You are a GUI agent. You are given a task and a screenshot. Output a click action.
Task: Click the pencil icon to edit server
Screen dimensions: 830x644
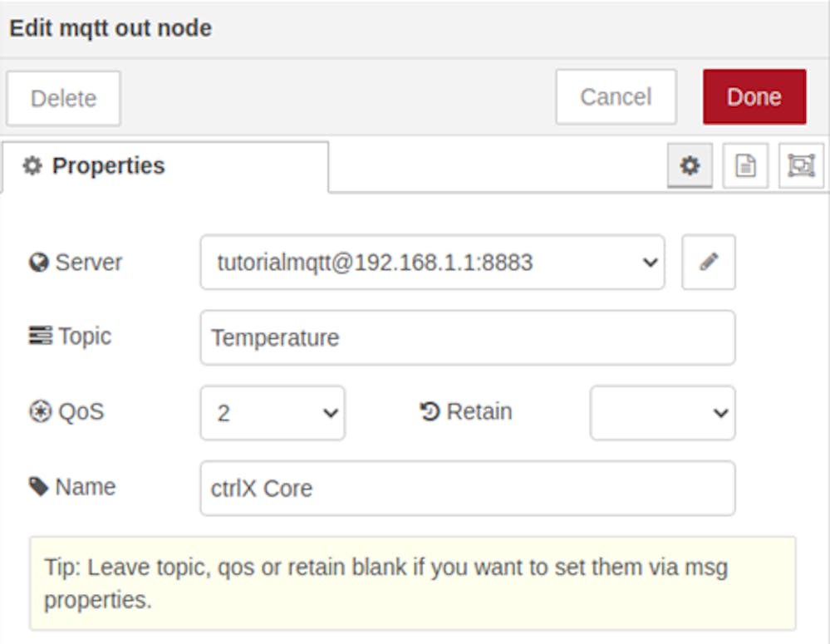pos(708,262)
